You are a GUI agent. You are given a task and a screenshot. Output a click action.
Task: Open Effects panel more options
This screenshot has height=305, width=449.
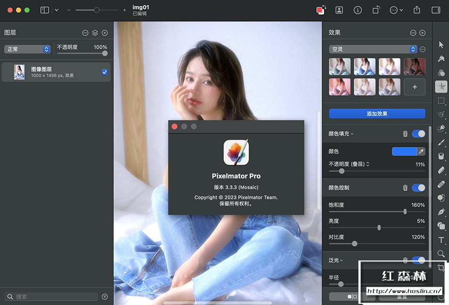pos(413,33)
